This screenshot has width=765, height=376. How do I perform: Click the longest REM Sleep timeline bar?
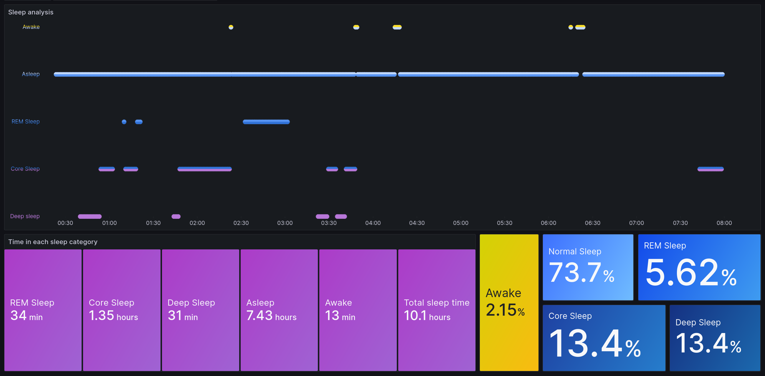[266, 122]
